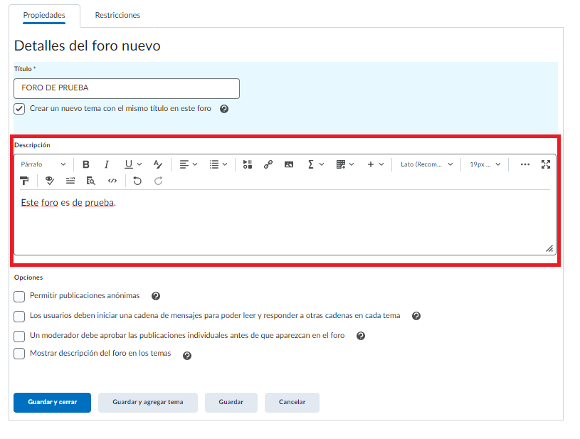Select the Propiedades tab

click(x=44, y=15)
